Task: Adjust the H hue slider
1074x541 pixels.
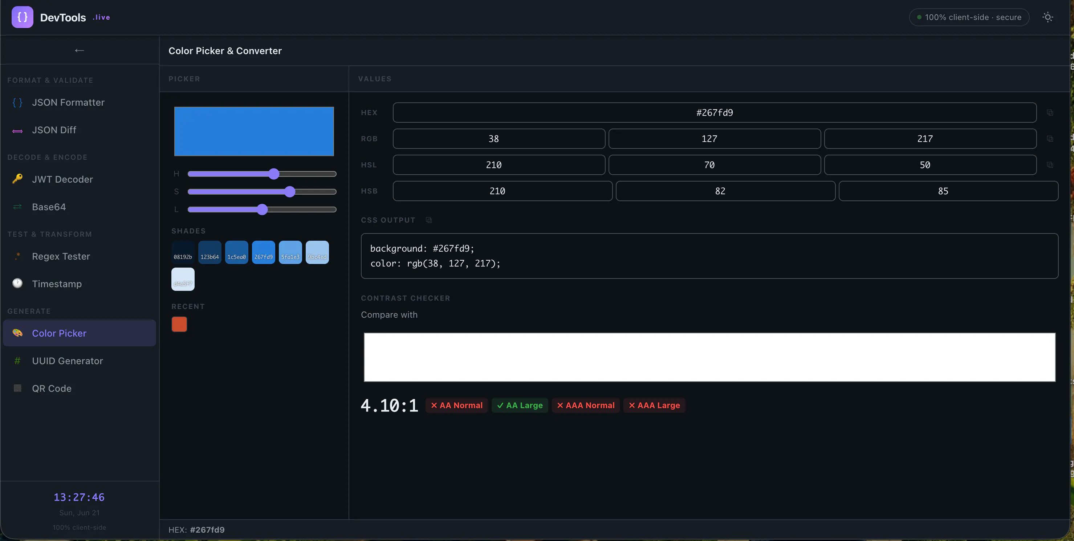Action: coord(262,174)
